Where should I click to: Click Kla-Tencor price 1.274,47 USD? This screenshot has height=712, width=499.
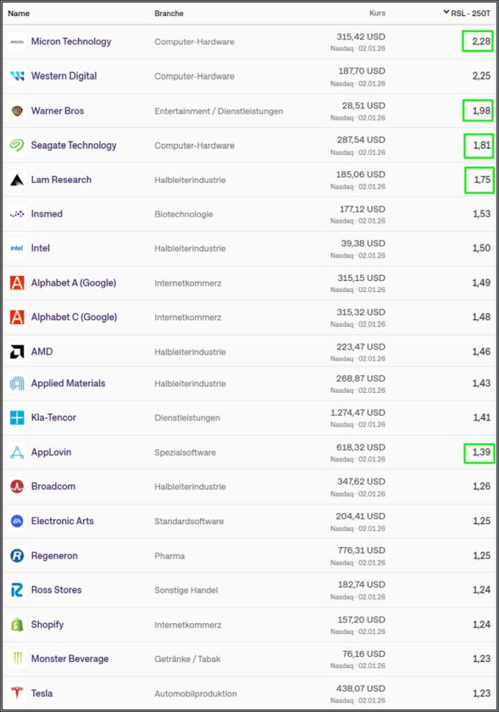[357, 412]
